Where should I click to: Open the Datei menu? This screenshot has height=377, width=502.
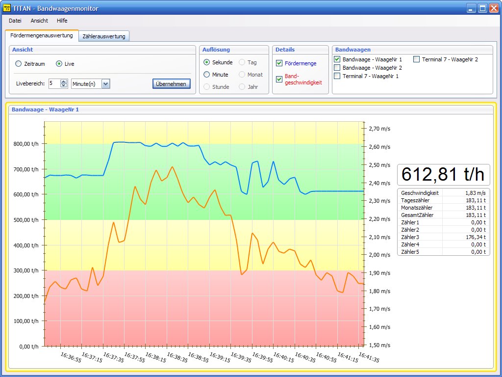click(x=15, y=21)
